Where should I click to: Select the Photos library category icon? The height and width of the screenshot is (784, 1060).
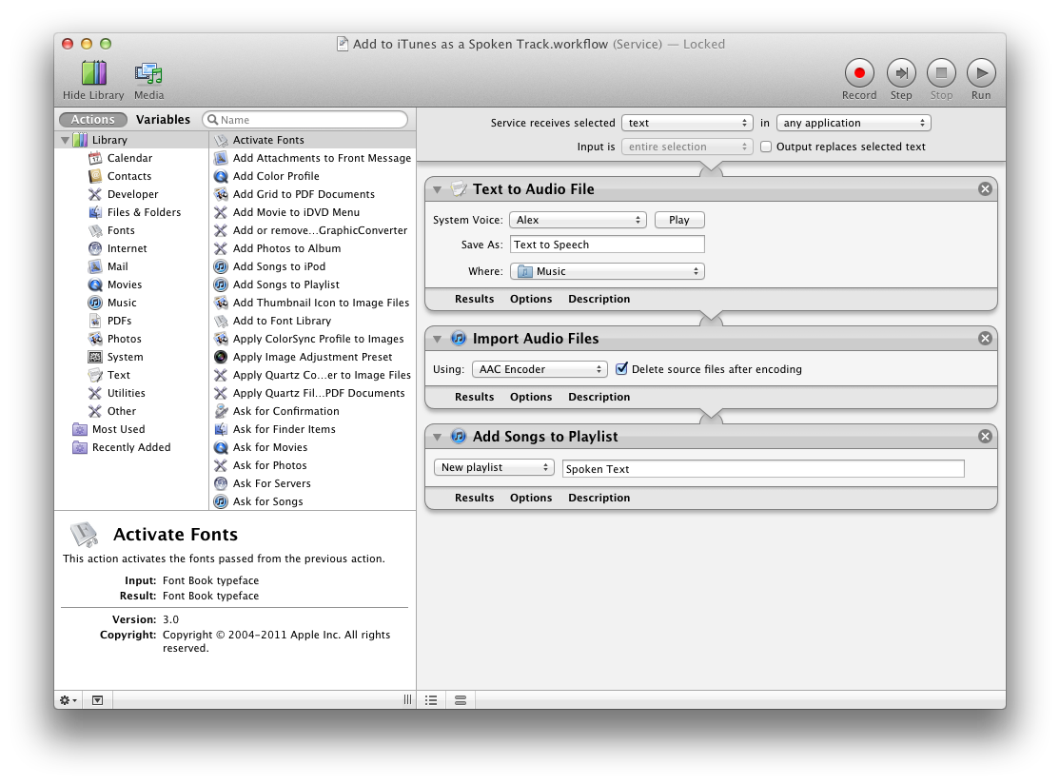point(95,340)
